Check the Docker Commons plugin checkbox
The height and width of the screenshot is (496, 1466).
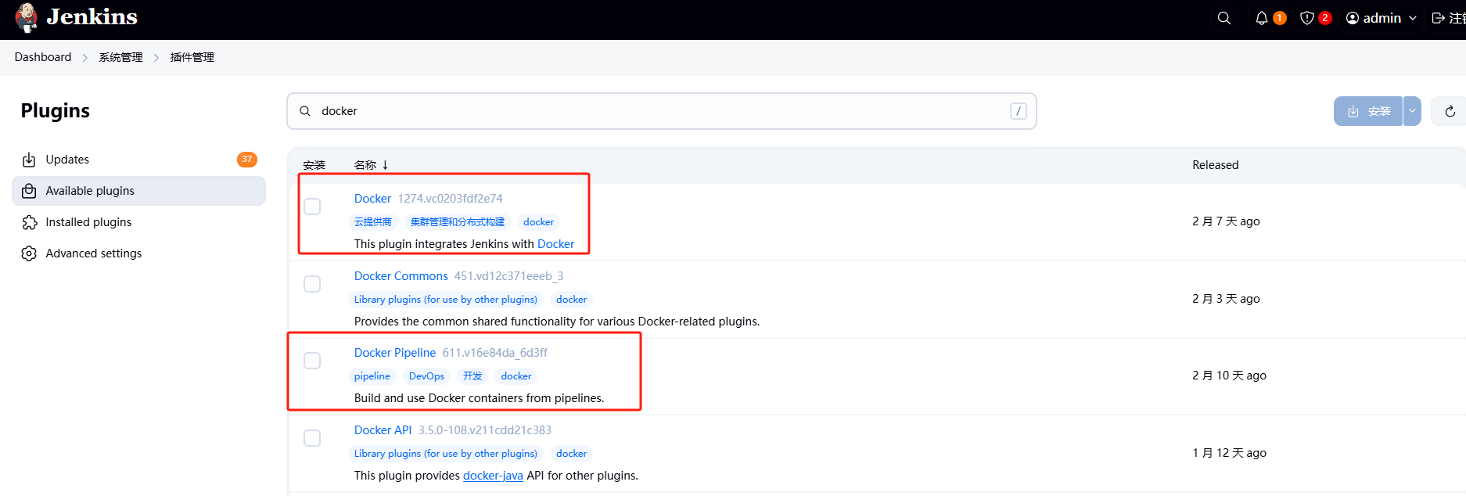312,284
